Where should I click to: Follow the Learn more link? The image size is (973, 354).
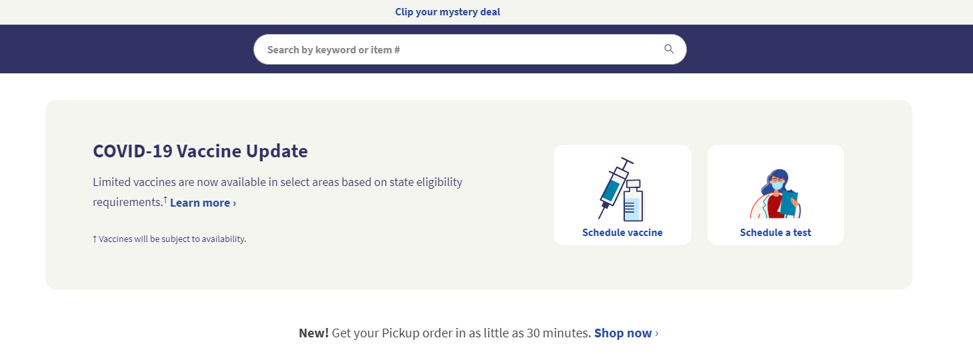[x=200, y=203]
